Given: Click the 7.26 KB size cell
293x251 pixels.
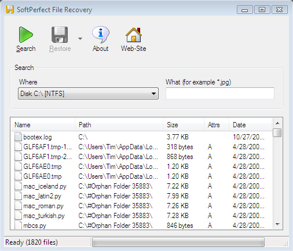Looking at the screenshot, I should click(x=178, y=206).
